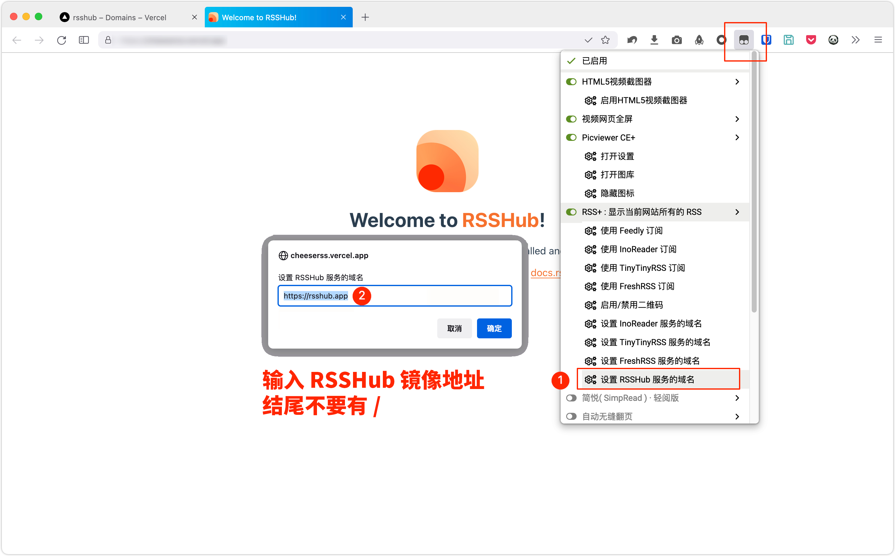Show more extensions via overflow chevron
The image size is (895, 556).
855,40
